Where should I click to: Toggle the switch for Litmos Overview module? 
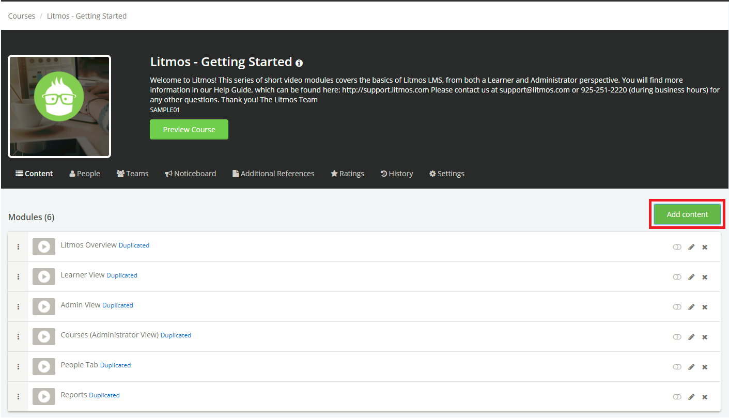(677, 247)
